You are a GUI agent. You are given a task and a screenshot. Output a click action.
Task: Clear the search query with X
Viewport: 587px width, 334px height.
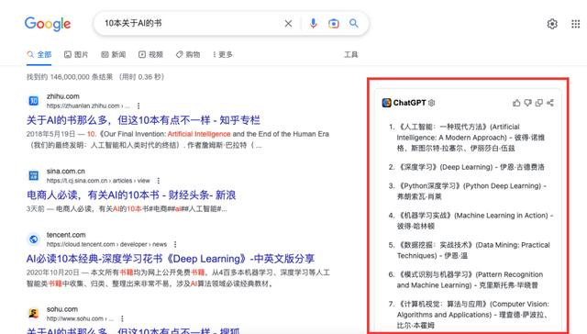pyautogui.click(x=288, y=24)
